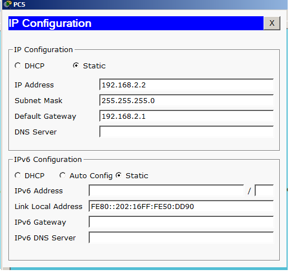The width and height of the screenshot is (300, 274).
Task: Click the Default Gateway field 192.168.2.1
Action: [x=187, y=116]
